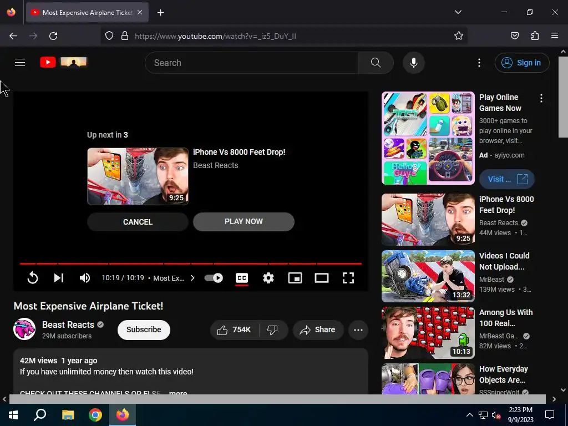Open File Explorer from taskbar
The height and width of the screenshot is (426, 568).
(x=68, y=415)
